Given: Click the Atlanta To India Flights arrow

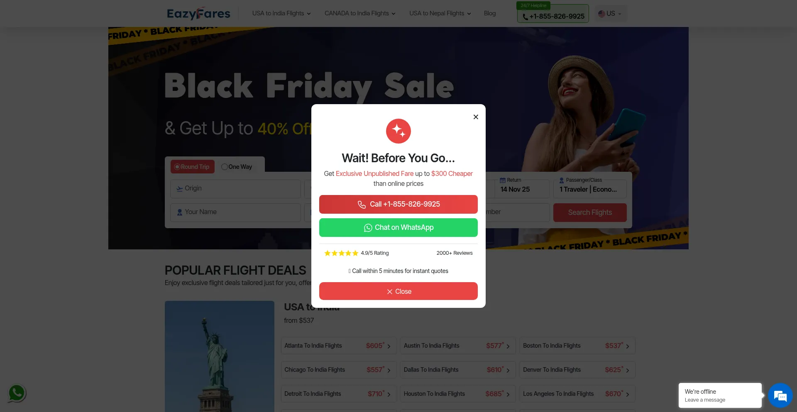Looking at the screenshot, I should tap(389, 346).
